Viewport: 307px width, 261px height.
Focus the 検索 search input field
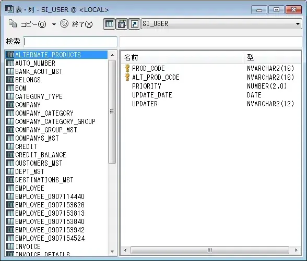coord(70,42)
